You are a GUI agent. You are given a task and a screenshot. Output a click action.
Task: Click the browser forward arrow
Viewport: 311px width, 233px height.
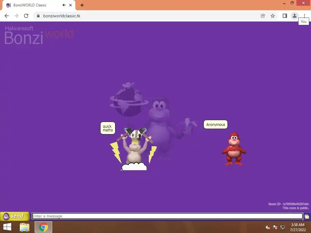[x=16, y=16]
